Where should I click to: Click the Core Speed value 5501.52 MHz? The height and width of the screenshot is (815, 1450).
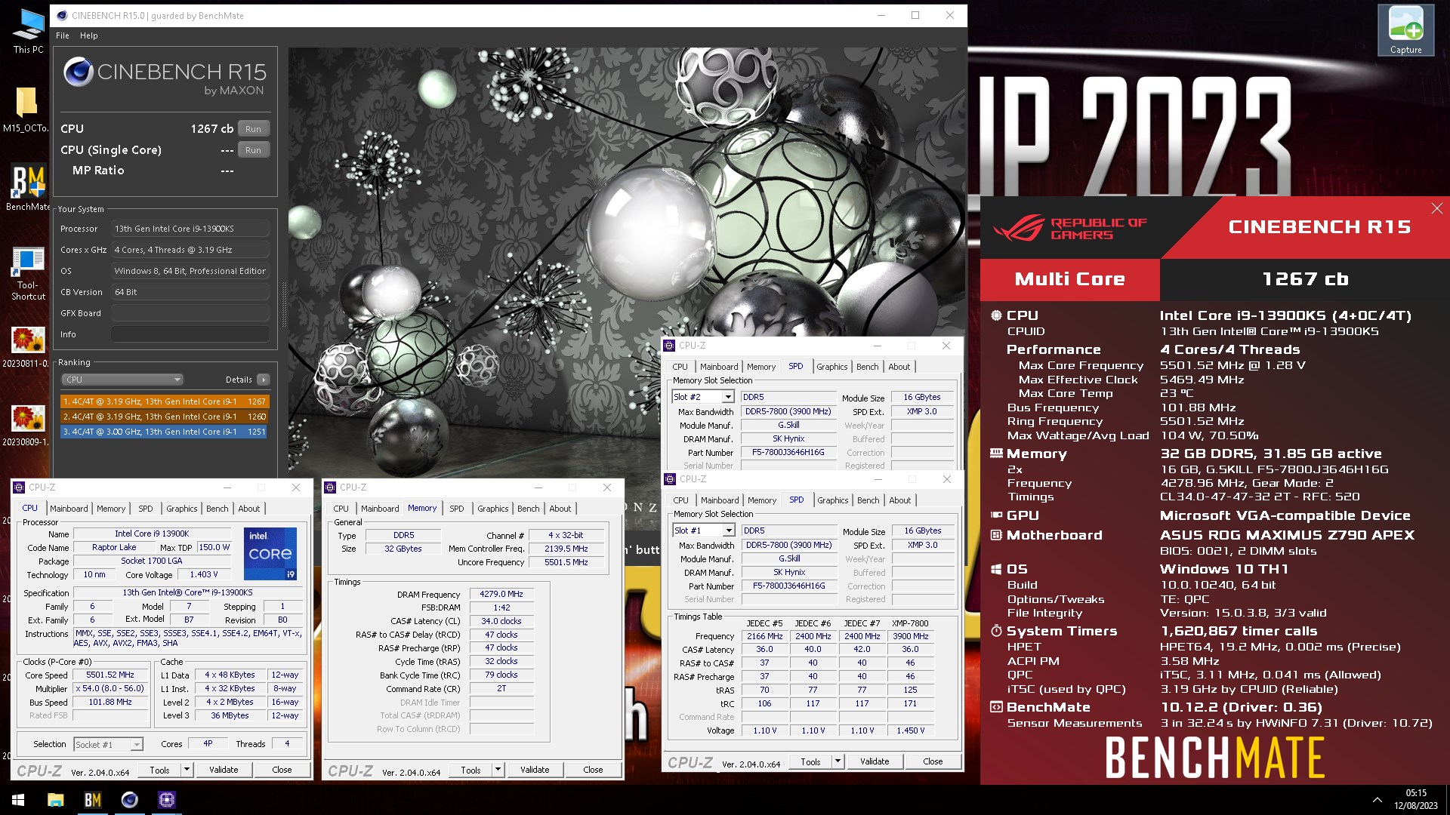110,675
